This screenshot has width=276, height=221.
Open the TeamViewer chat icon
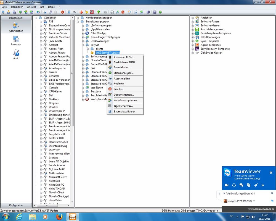[x=241, y=185]
